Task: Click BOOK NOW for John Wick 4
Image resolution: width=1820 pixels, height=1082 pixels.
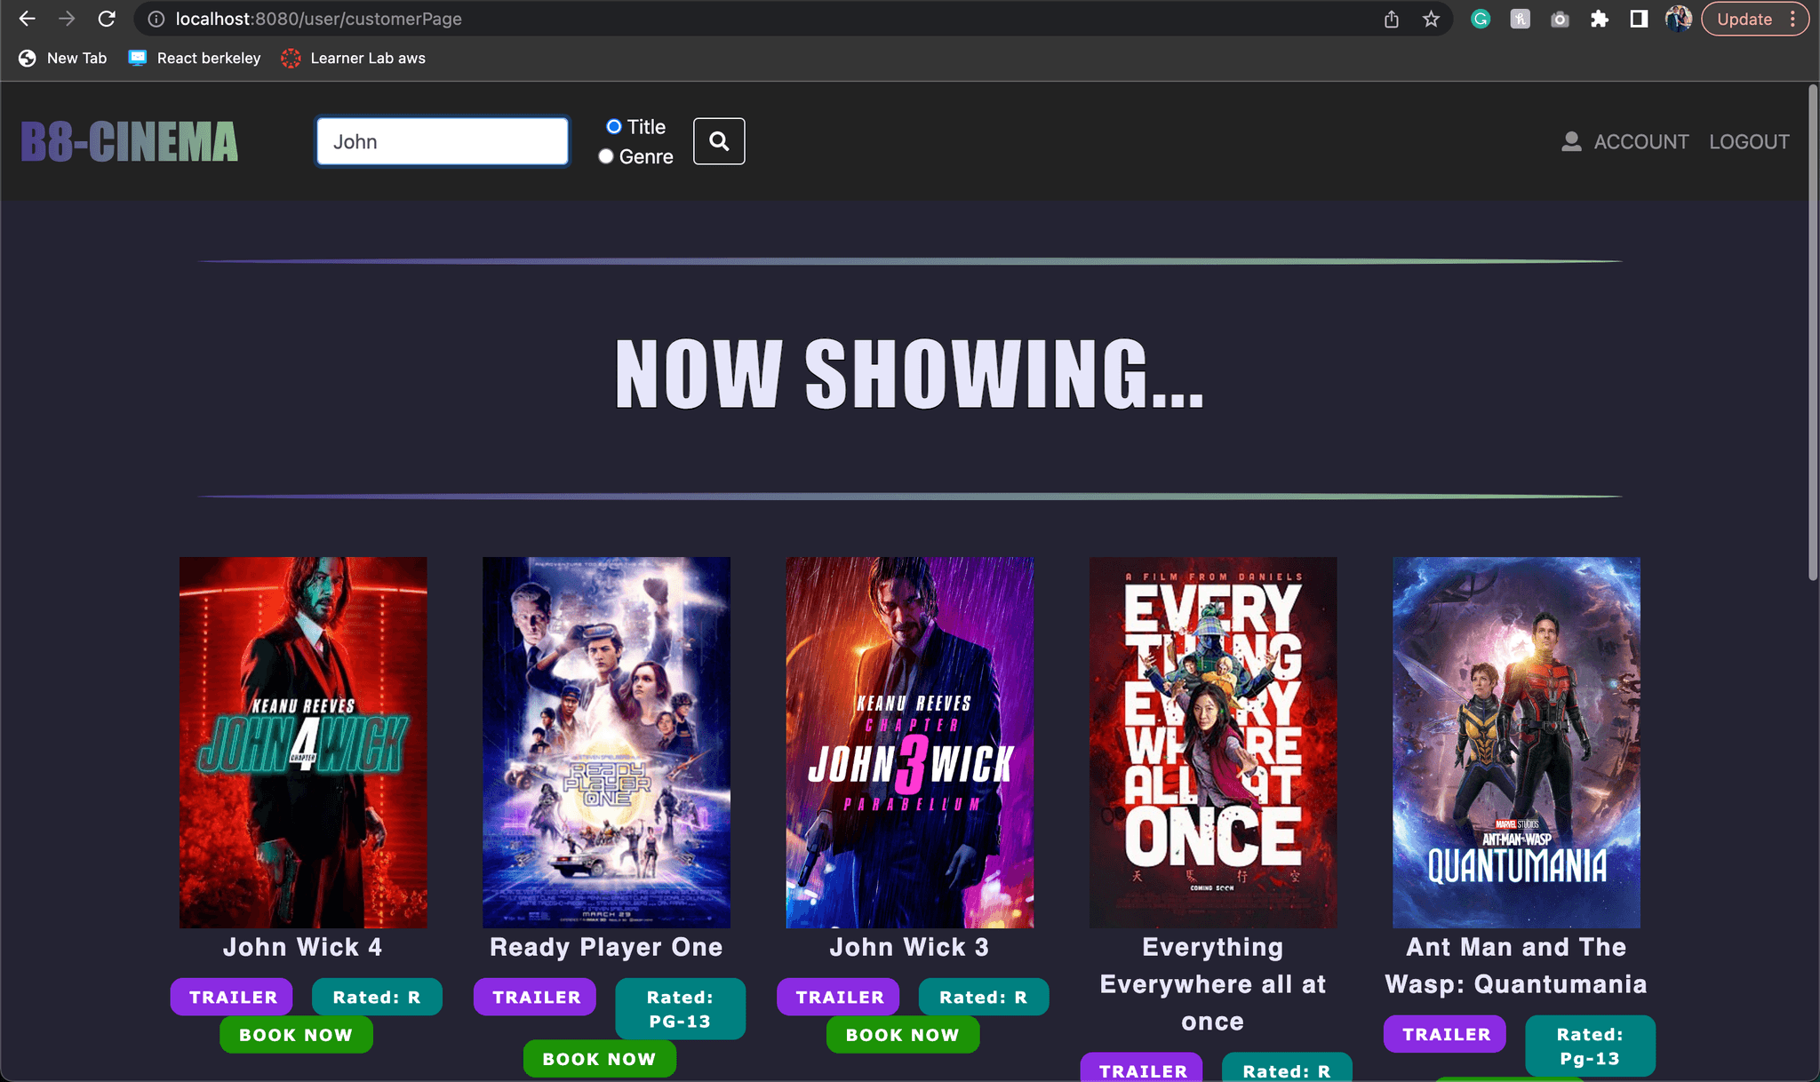Action: [x=296, y=1035]
